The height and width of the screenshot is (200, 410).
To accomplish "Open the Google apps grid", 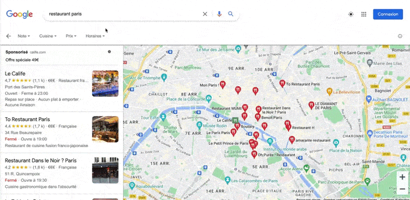I will (363, 14).
